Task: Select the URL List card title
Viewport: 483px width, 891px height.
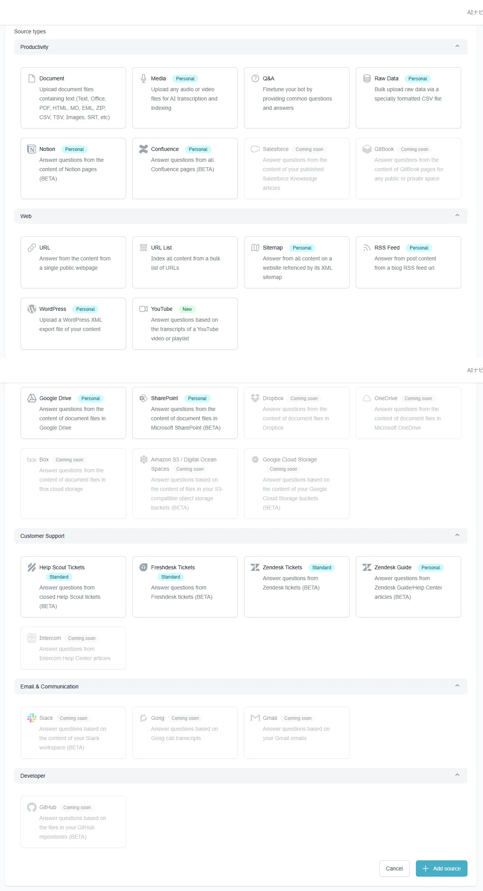Action: coord(161,248)
